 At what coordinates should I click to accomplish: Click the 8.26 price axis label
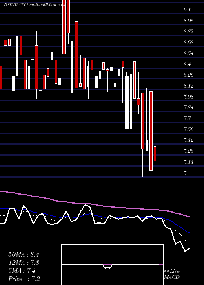point(188,75)
